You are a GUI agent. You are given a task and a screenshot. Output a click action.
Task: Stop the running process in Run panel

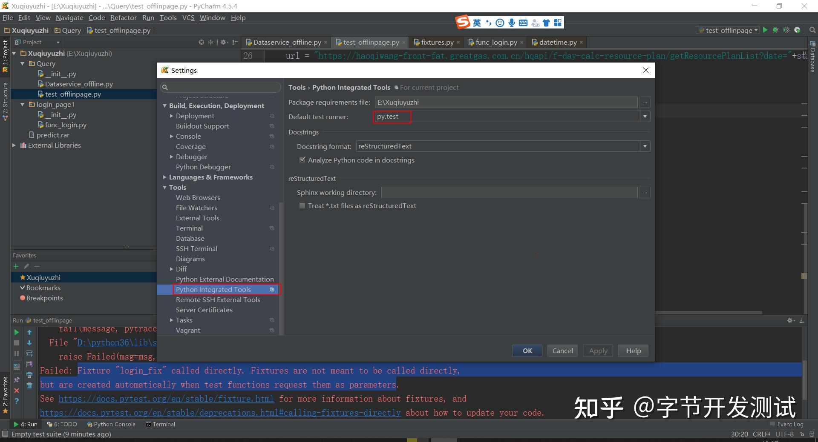click(x=17, y=342)
